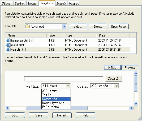Select framesearch.html file name

tap(22, 41)
